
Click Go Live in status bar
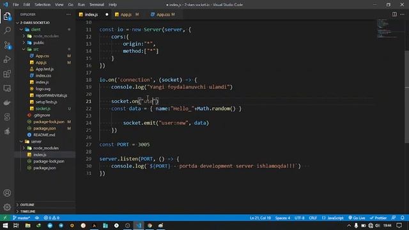357,218
